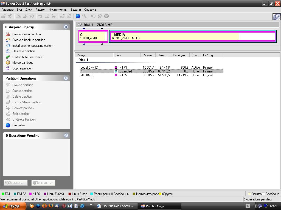
Task: Click the blue Properties toolbar icon
Action: (x=78, y=16)
